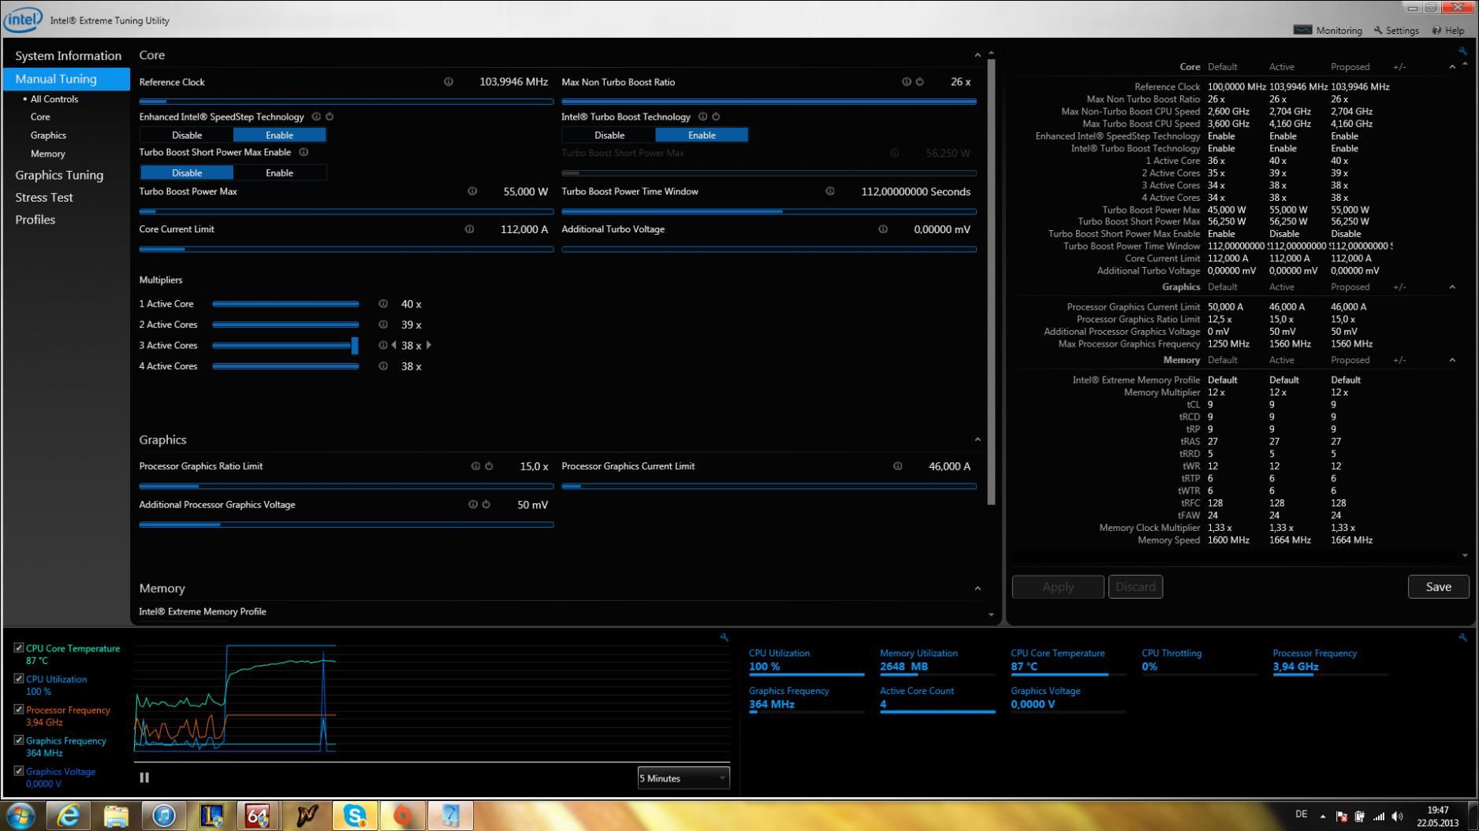
Task: Open Skype from the taskbar
Action: coord(355,816)
